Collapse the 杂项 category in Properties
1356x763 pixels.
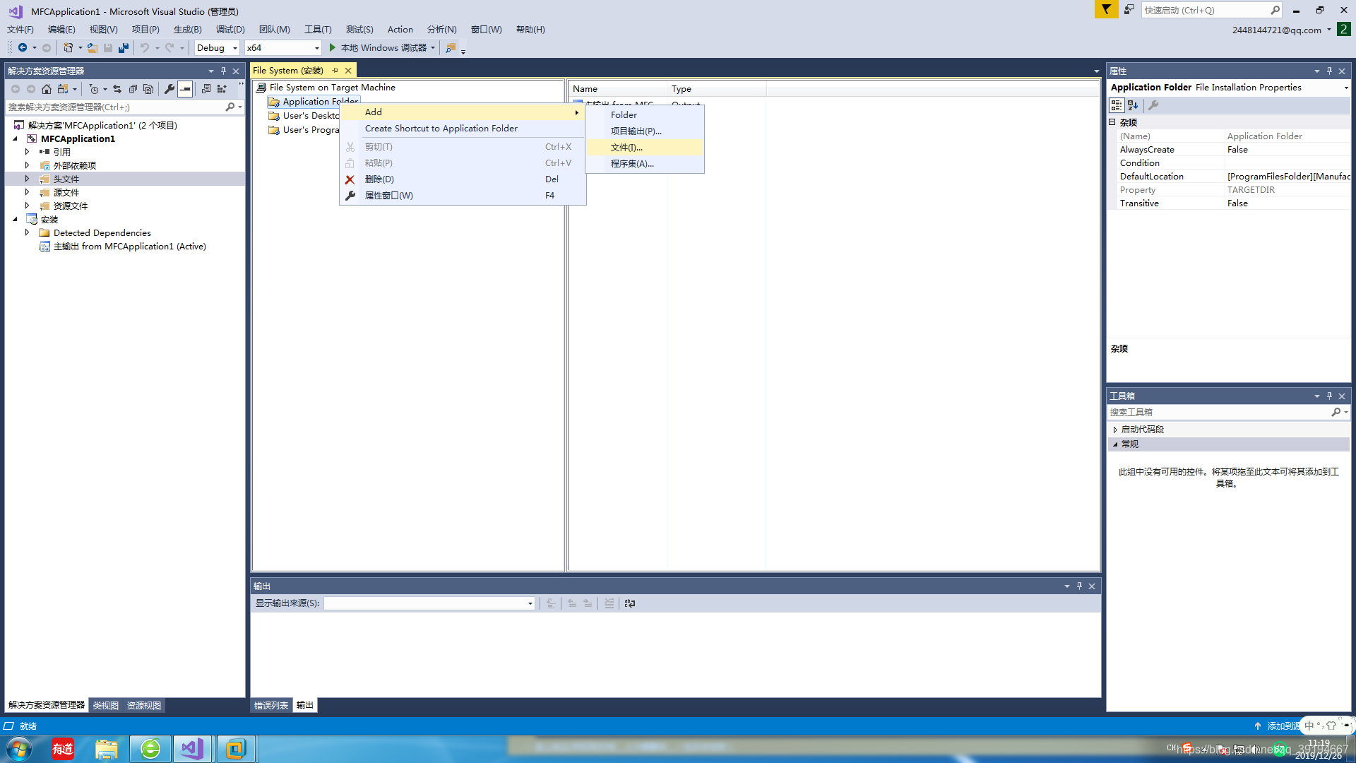point(1112,122)
